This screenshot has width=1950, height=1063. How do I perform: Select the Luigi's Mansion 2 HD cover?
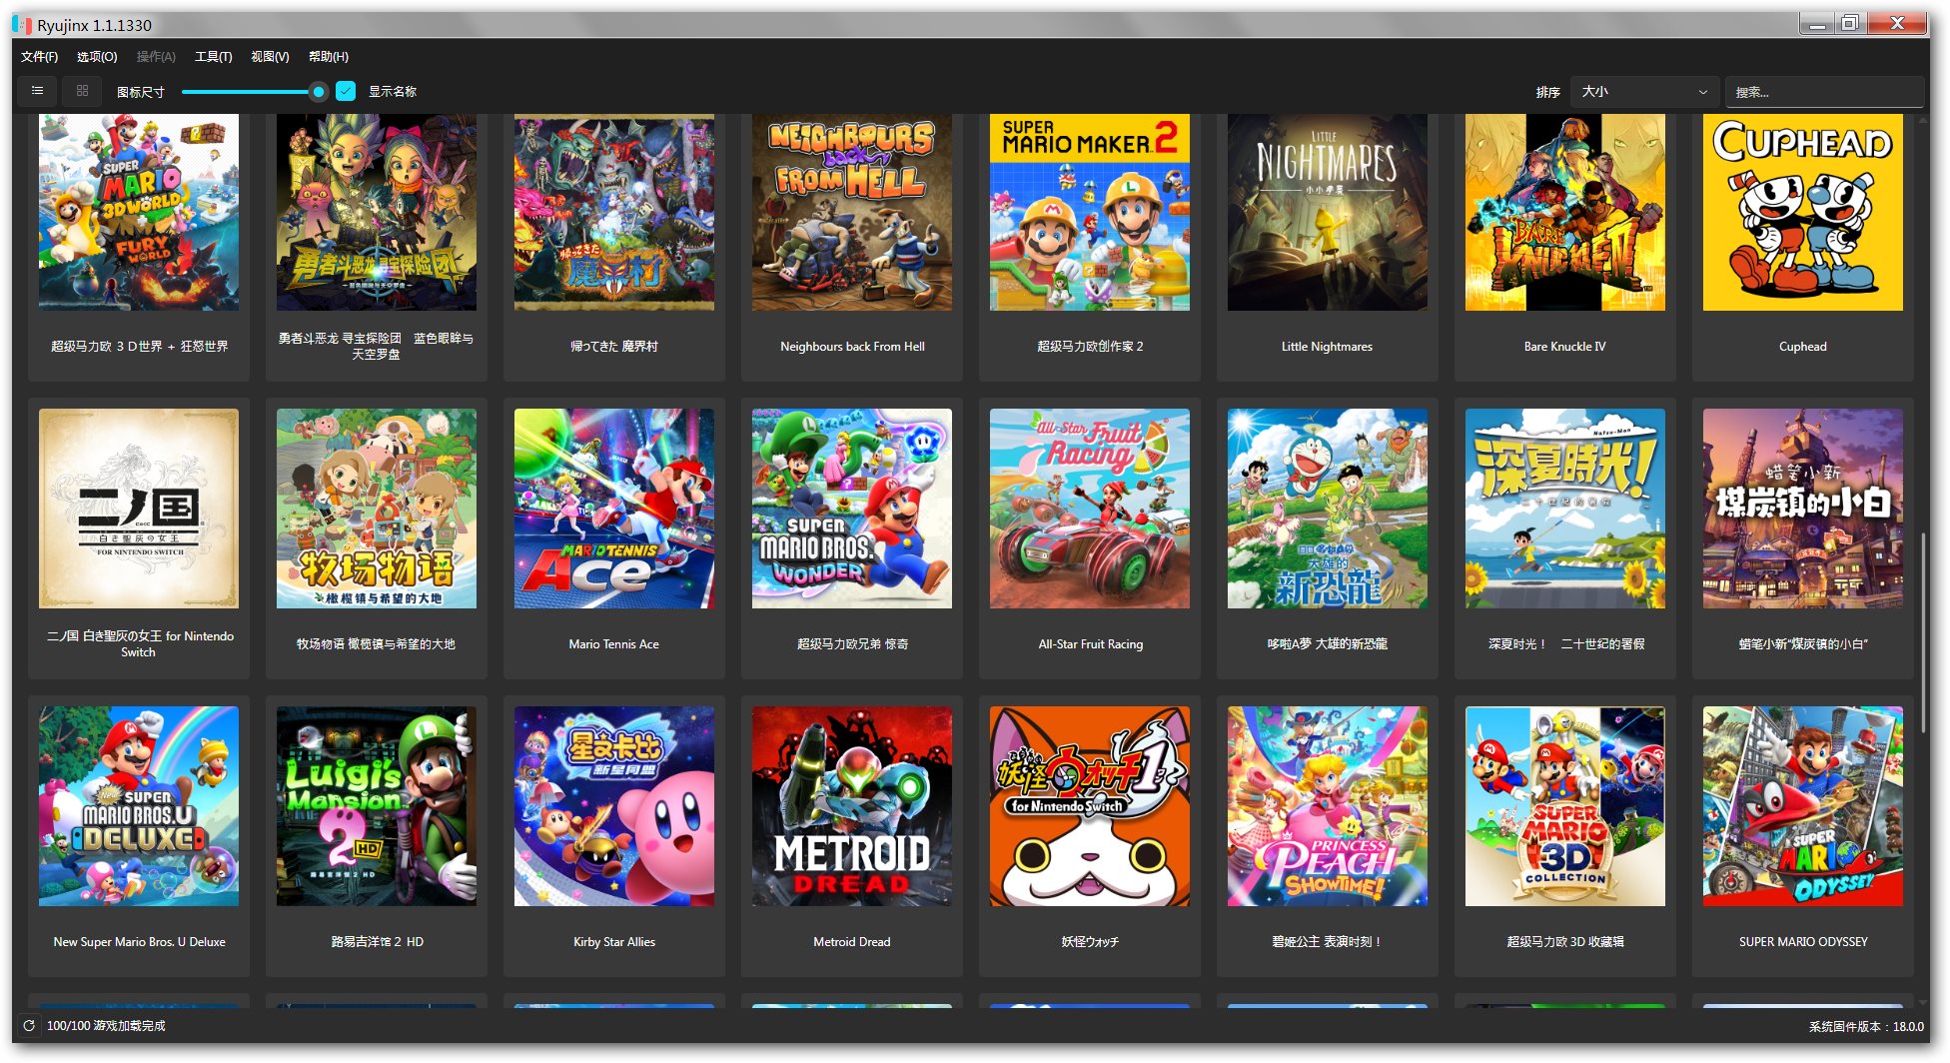376,806
